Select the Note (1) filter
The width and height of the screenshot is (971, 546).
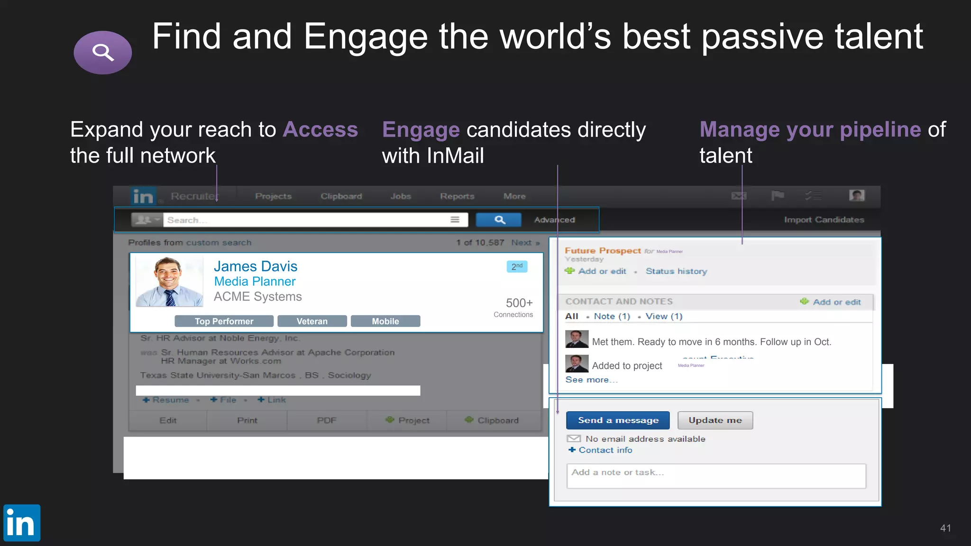coord(612,316)
